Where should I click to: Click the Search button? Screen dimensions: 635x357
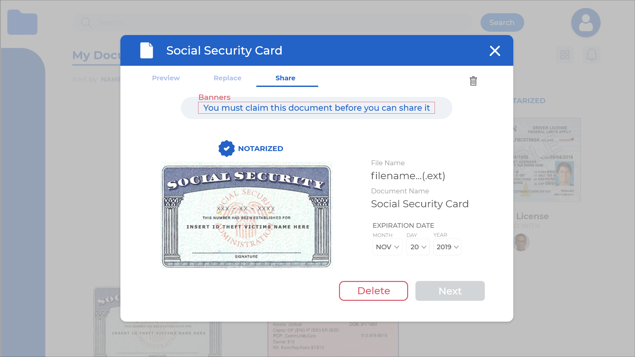click(502, 22)
